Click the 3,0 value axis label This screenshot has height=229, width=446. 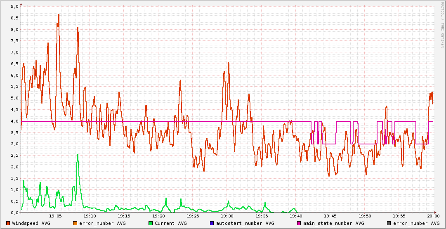[14, 144]
